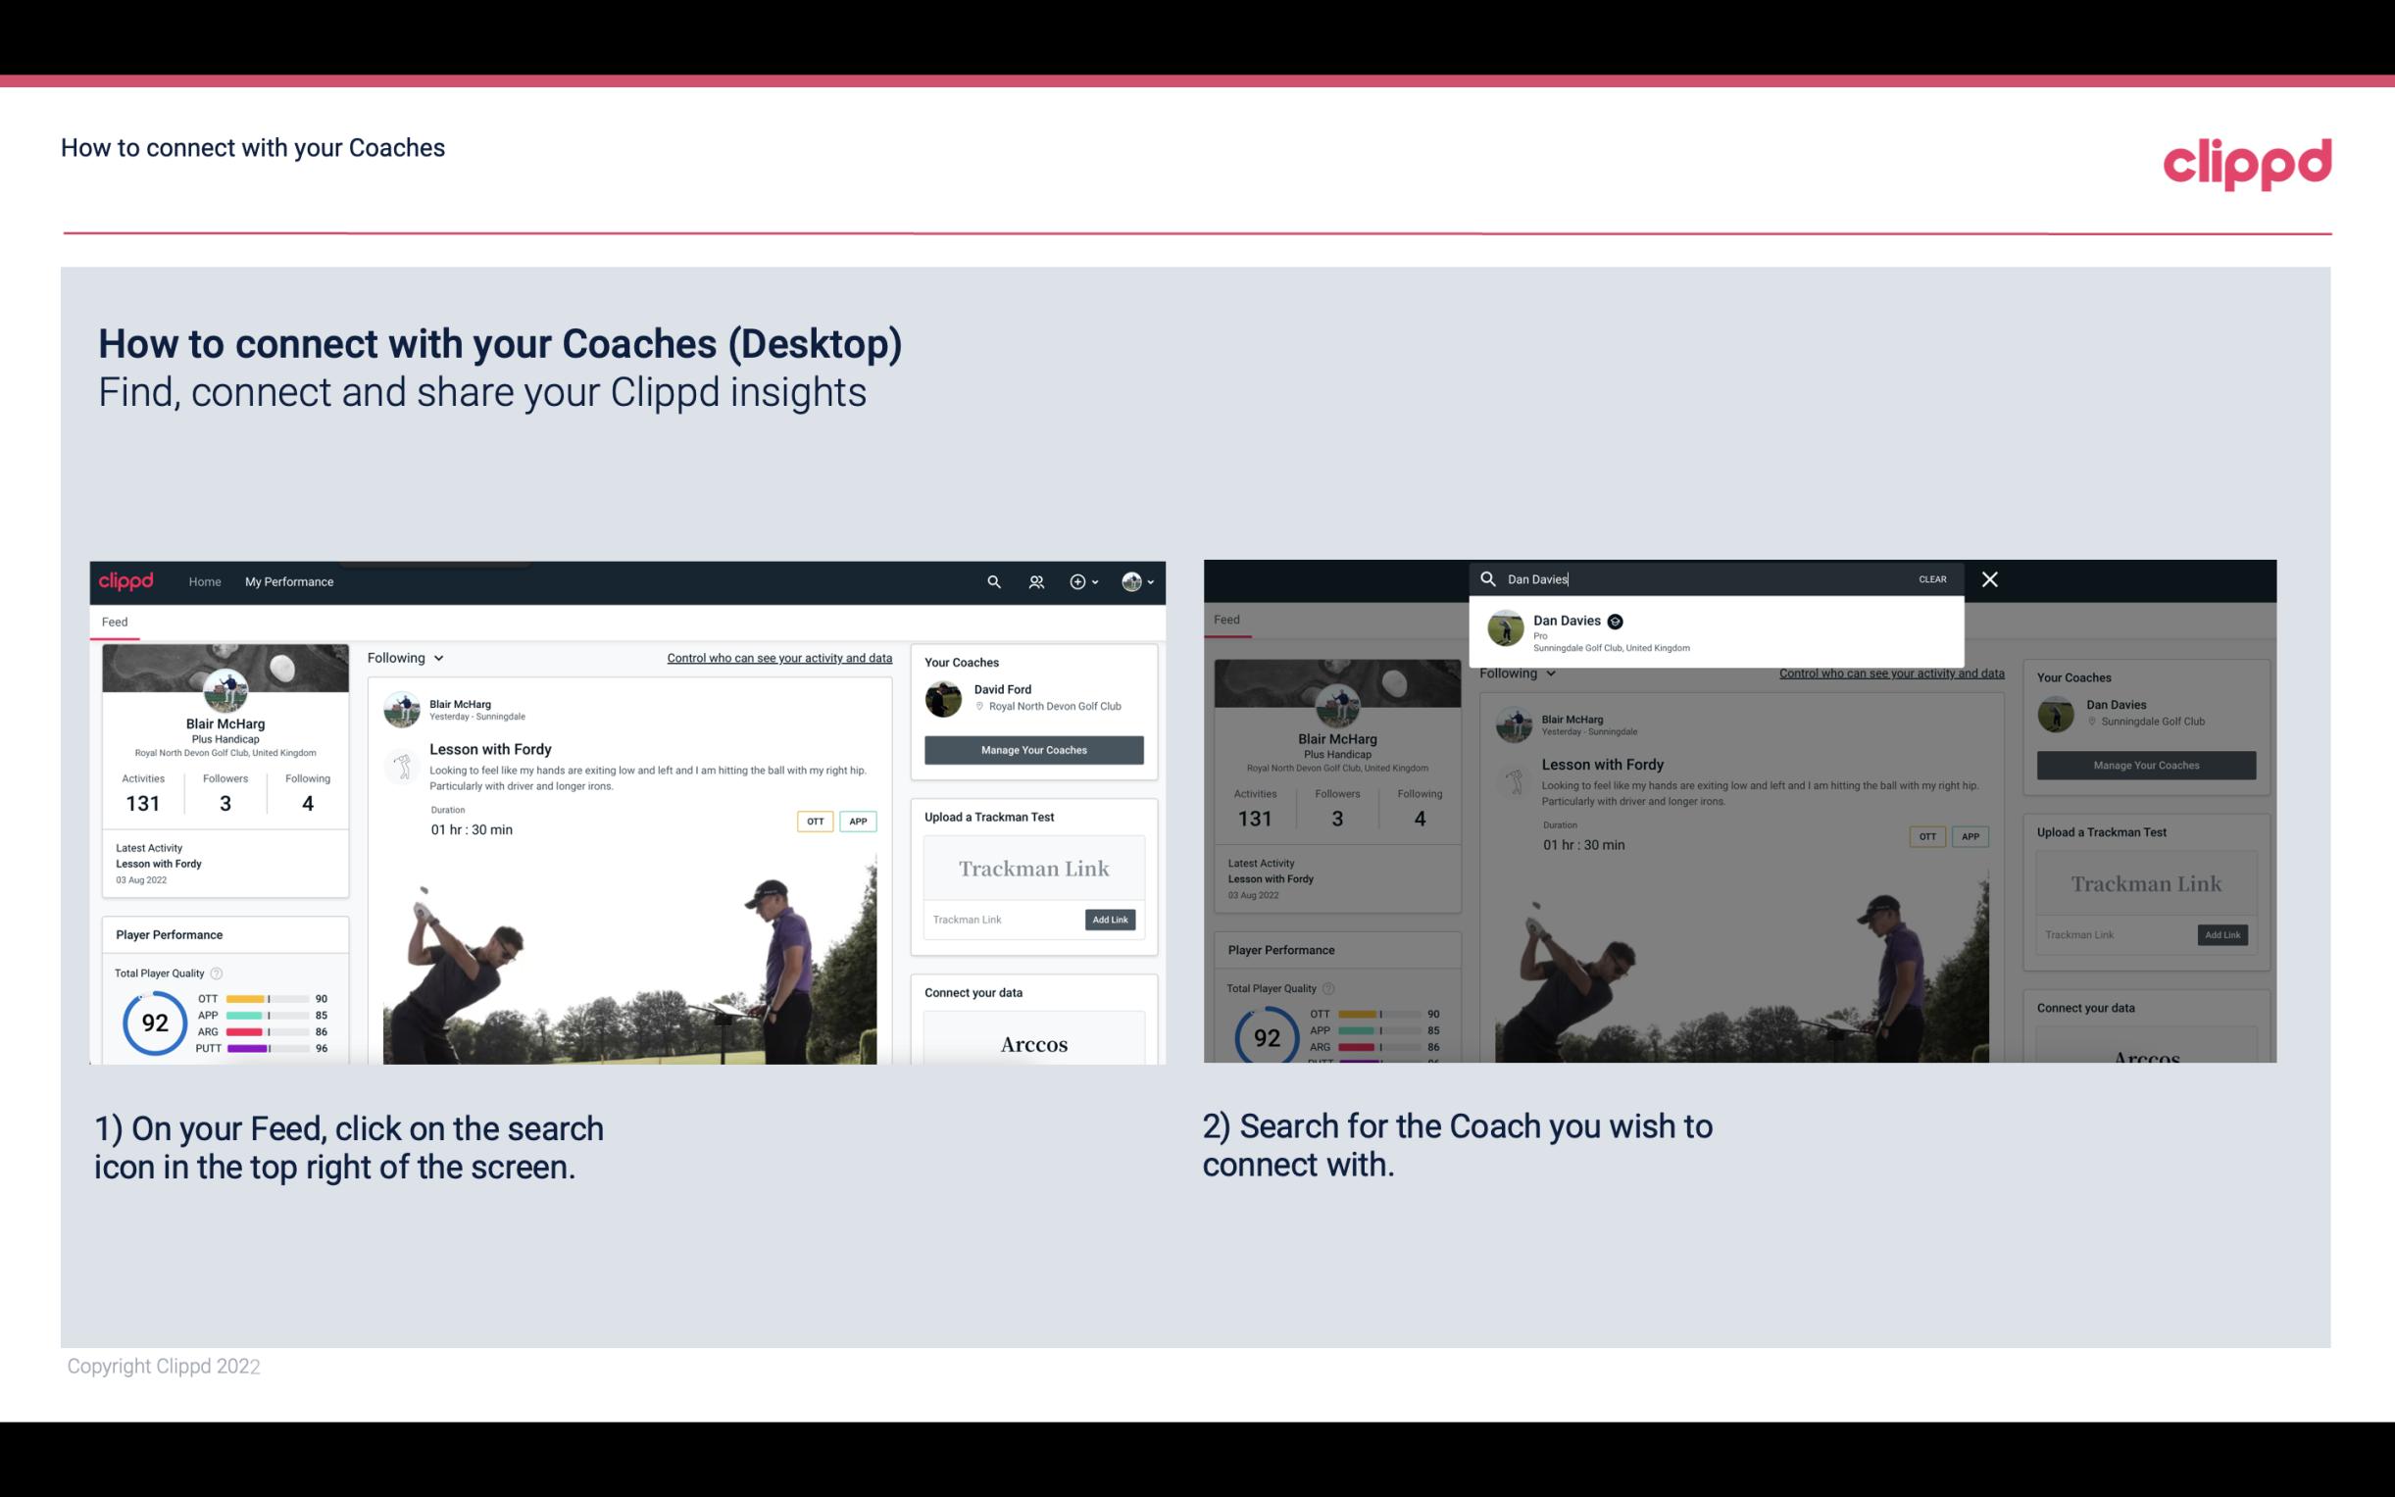The image size is (2395, 1497).
Task: Select the My Performance tab
Action: [289, 579]
